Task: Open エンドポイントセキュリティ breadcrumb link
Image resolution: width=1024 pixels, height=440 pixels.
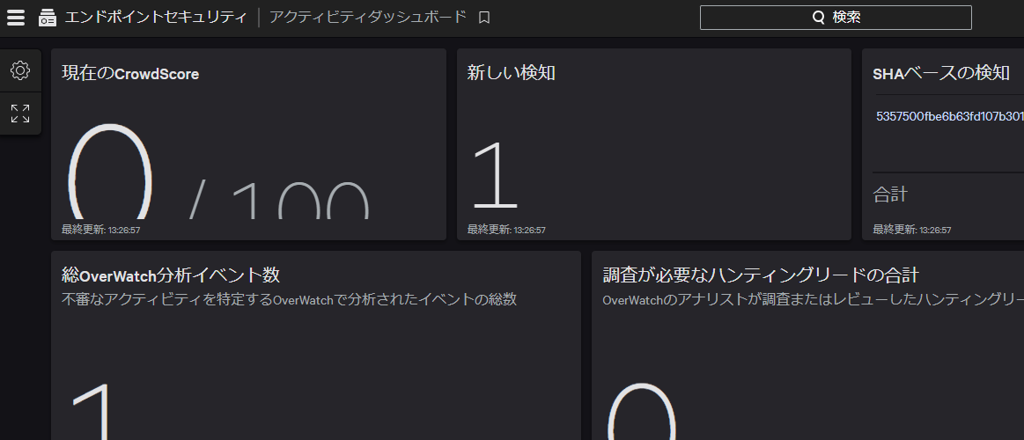Action: 156,18
